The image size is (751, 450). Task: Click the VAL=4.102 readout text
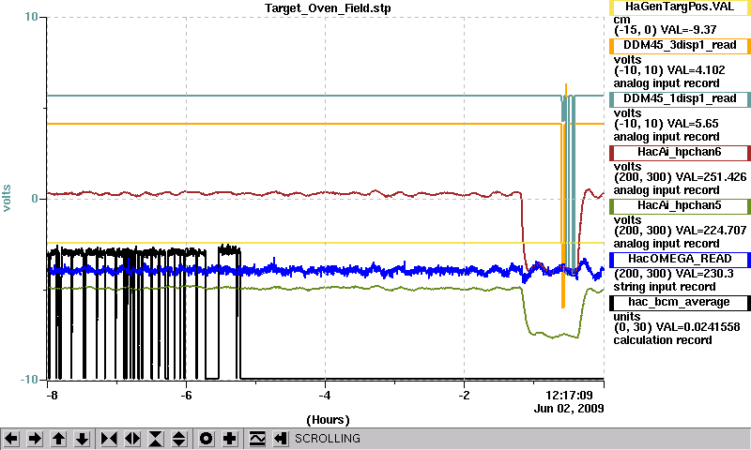coord(696,69)
